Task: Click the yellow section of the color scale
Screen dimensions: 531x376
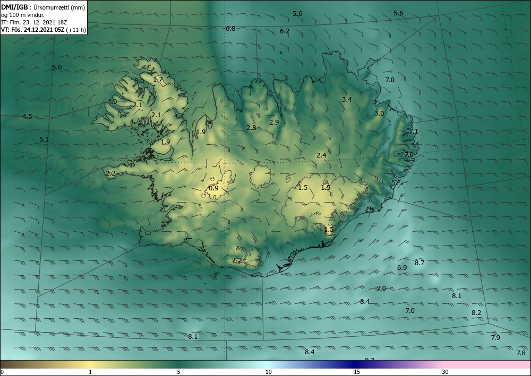Action: tap(90, 364)
